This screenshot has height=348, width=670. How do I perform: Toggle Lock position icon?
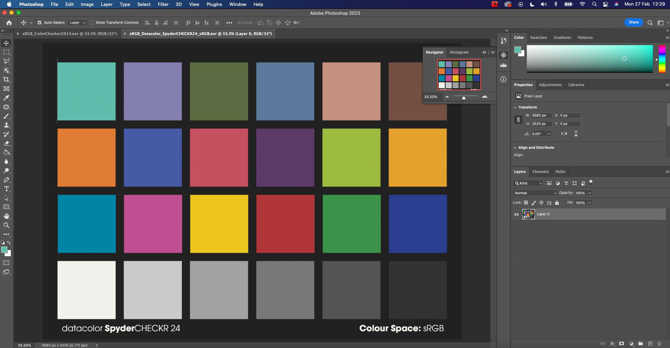tap(541, 203)
